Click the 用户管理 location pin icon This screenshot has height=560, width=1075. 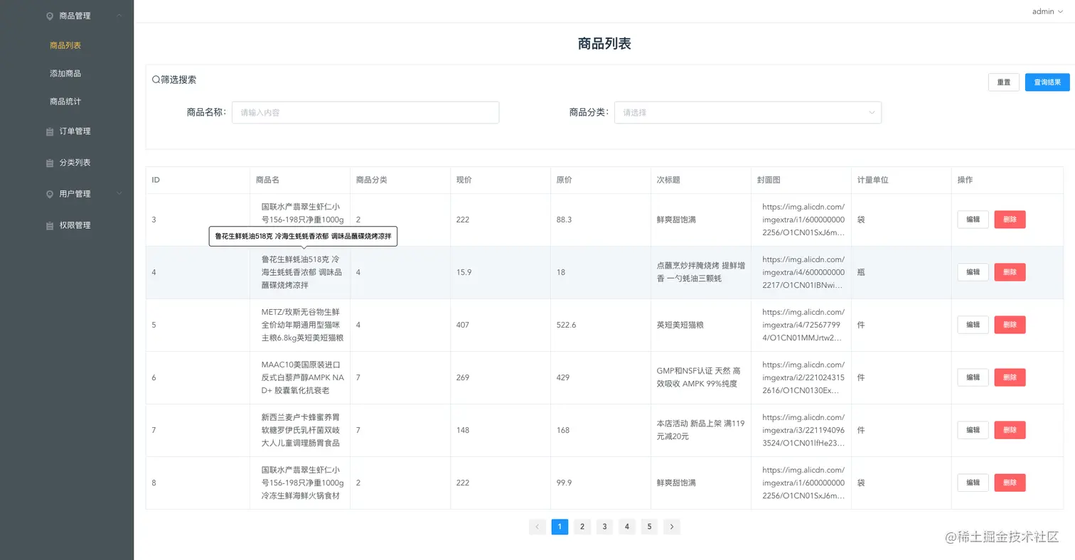click(x=50, y=194)
